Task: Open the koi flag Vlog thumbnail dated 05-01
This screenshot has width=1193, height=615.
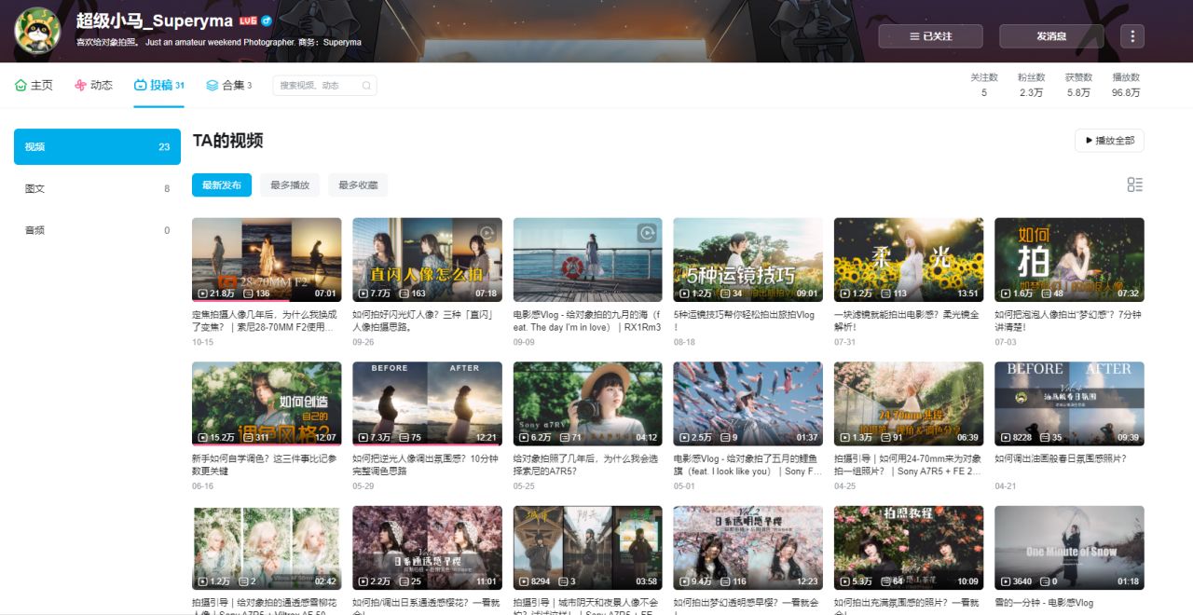Action: (748, 403)
